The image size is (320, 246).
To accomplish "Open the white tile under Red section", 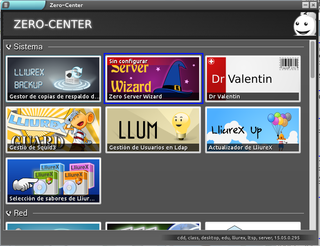I will click(253, 226).
